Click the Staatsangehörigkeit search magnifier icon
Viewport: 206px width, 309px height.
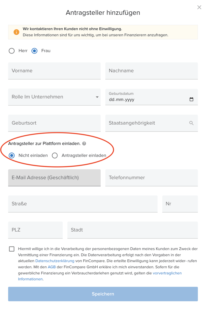click(191, 123)
